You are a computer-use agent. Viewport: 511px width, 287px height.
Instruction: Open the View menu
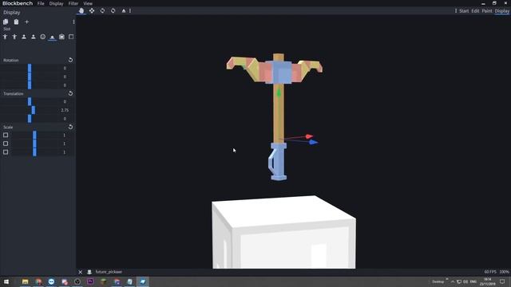click(88, 3)
